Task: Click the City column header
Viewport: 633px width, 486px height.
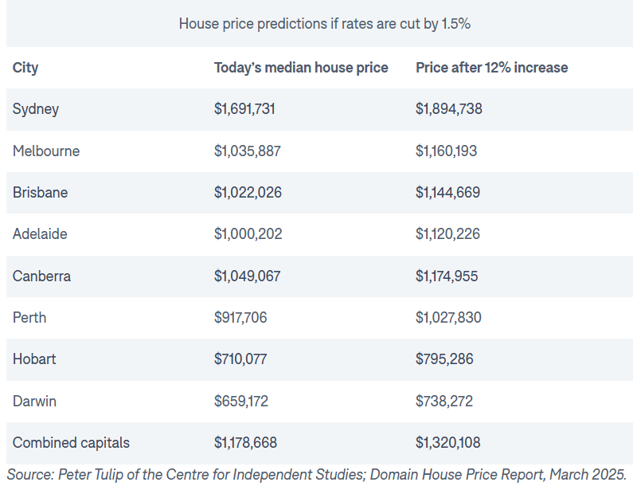Action: pyautogui.click(x=25, y=68)
